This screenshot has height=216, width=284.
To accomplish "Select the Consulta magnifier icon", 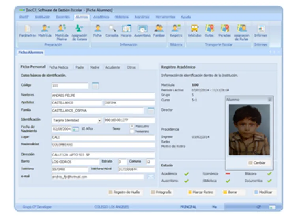I will coord(112,30).
